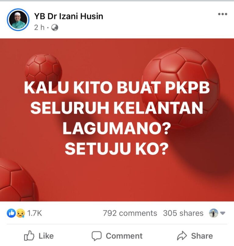Click the globe public privacy icon
Viewport: 234px width, 246px height.
(x=55, y=28)
